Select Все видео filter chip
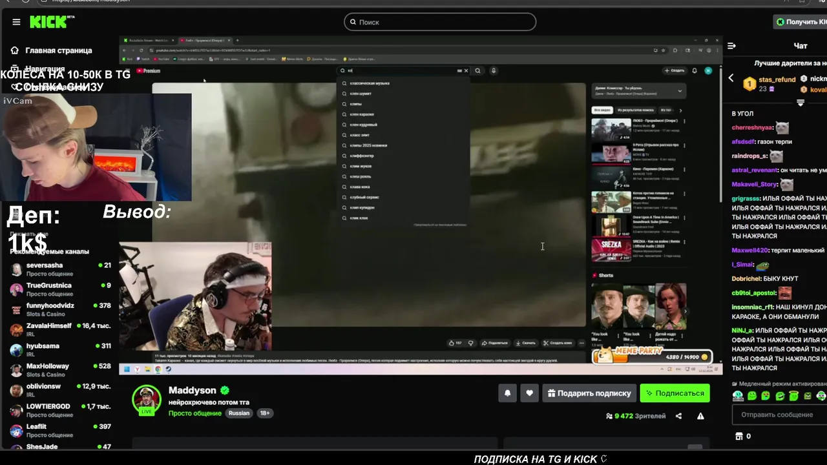This screenshot has width=827, height=465. [x=602, y=110]
